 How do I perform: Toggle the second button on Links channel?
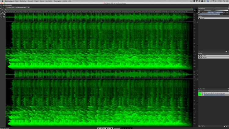click(x=202, y=56)
